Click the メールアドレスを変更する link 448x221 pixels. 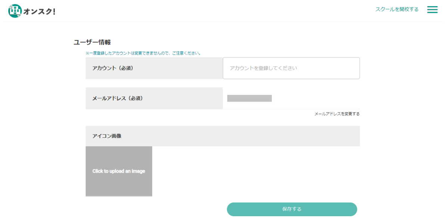337,114
